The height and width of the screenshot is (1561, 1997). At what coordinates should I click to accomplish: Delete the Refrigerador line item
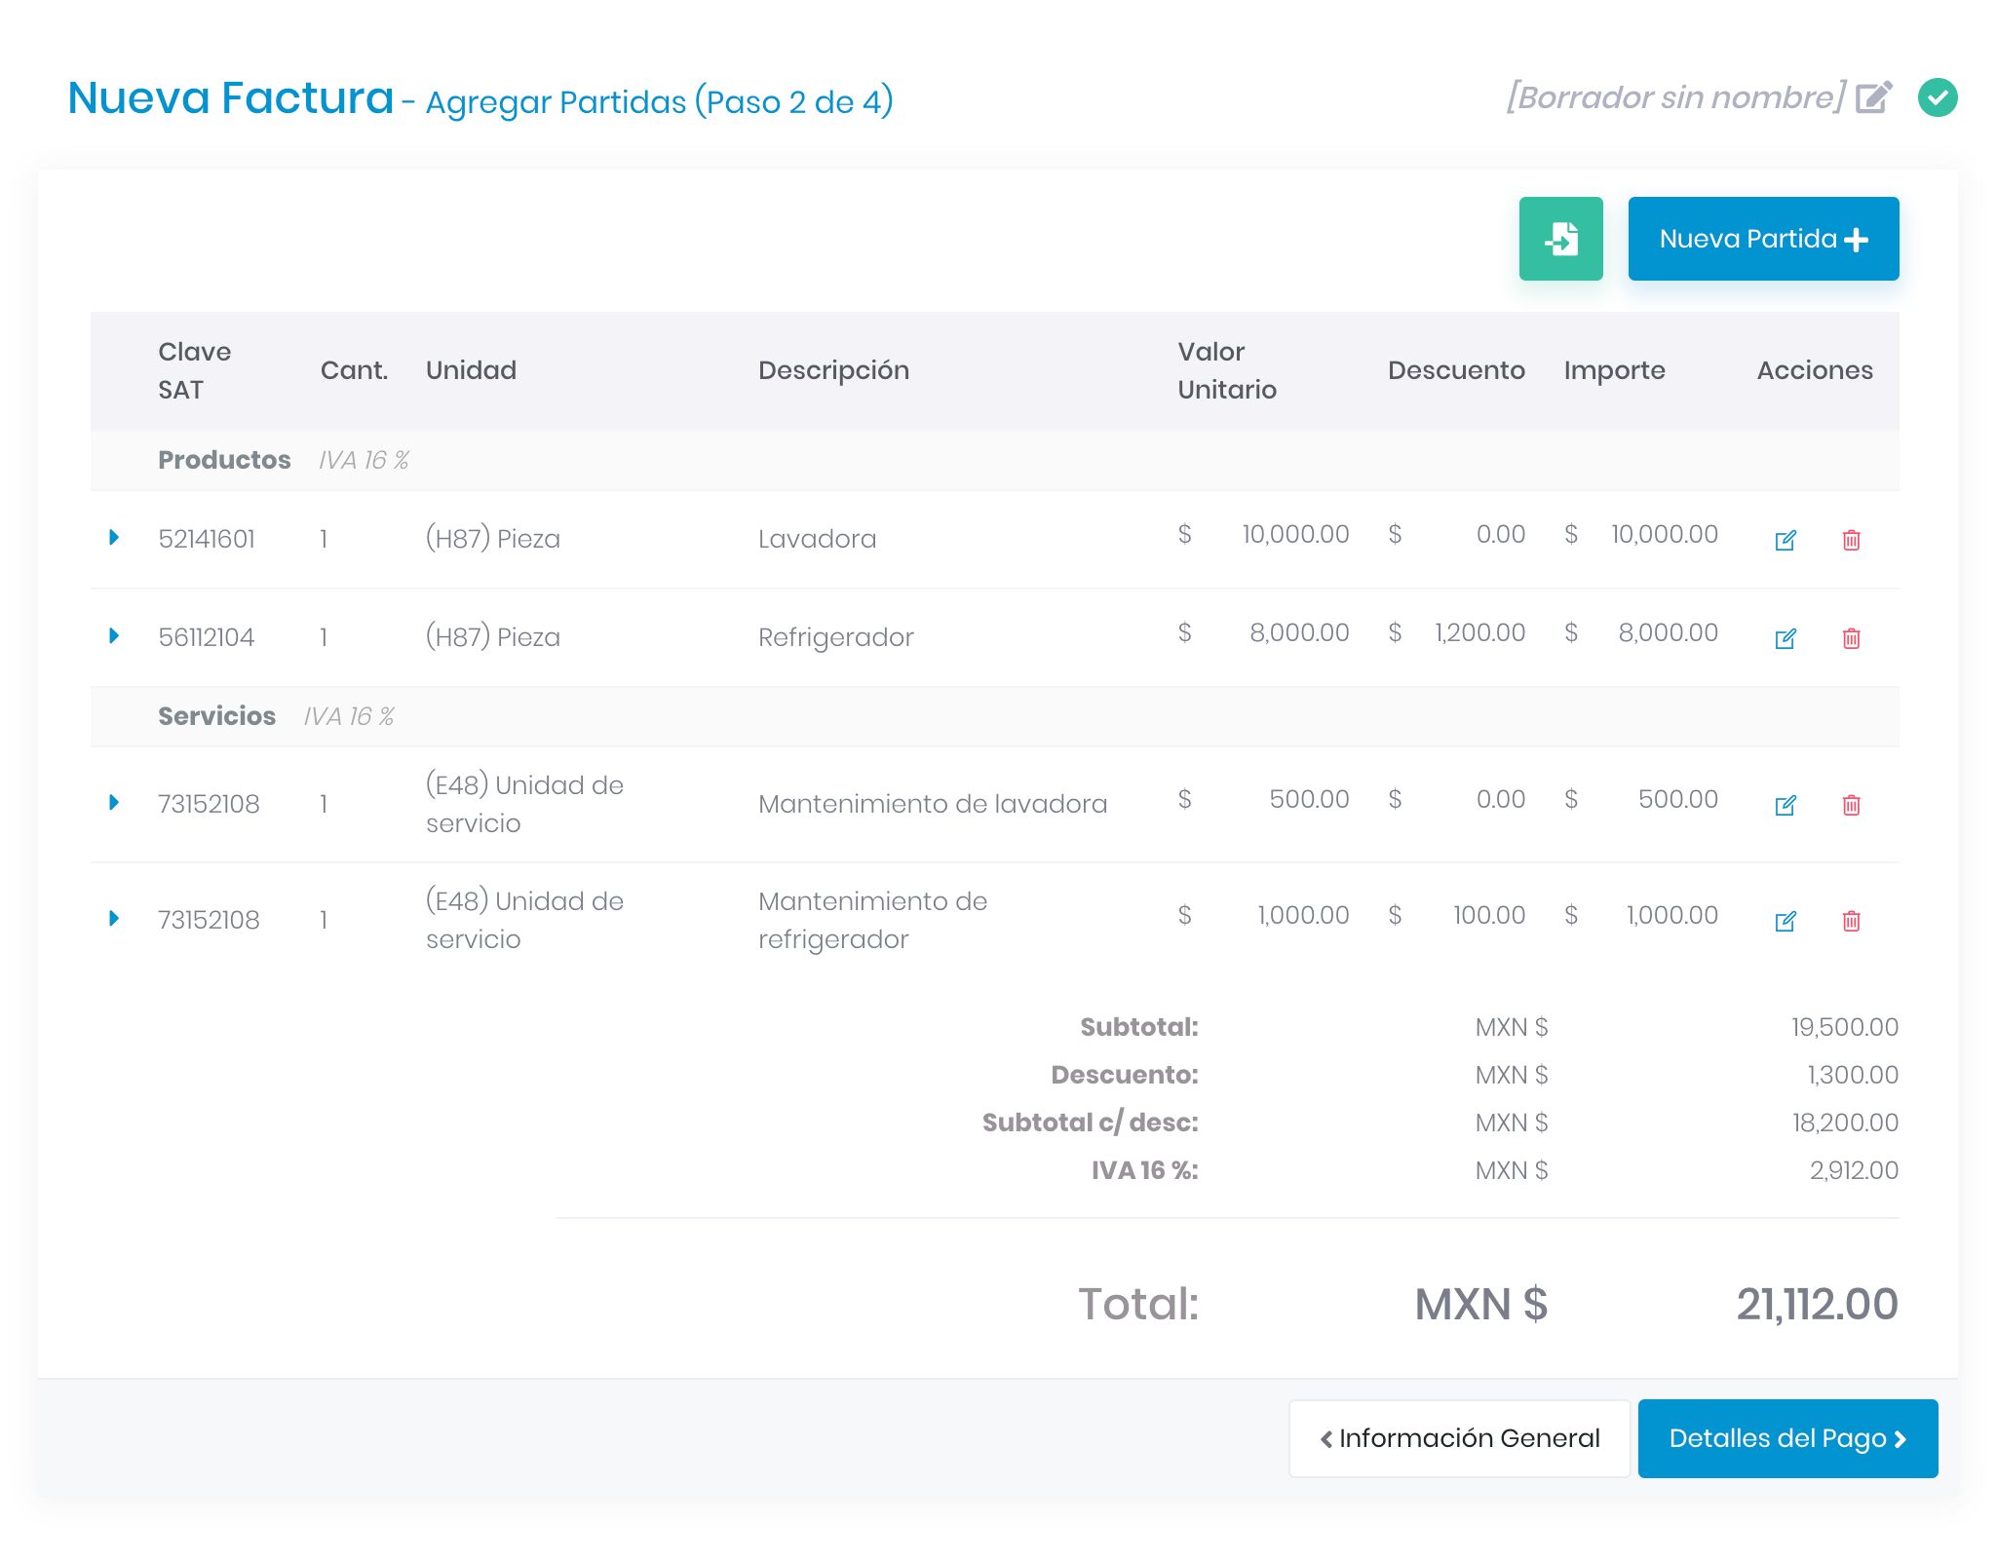click(x=1851, y=638)
